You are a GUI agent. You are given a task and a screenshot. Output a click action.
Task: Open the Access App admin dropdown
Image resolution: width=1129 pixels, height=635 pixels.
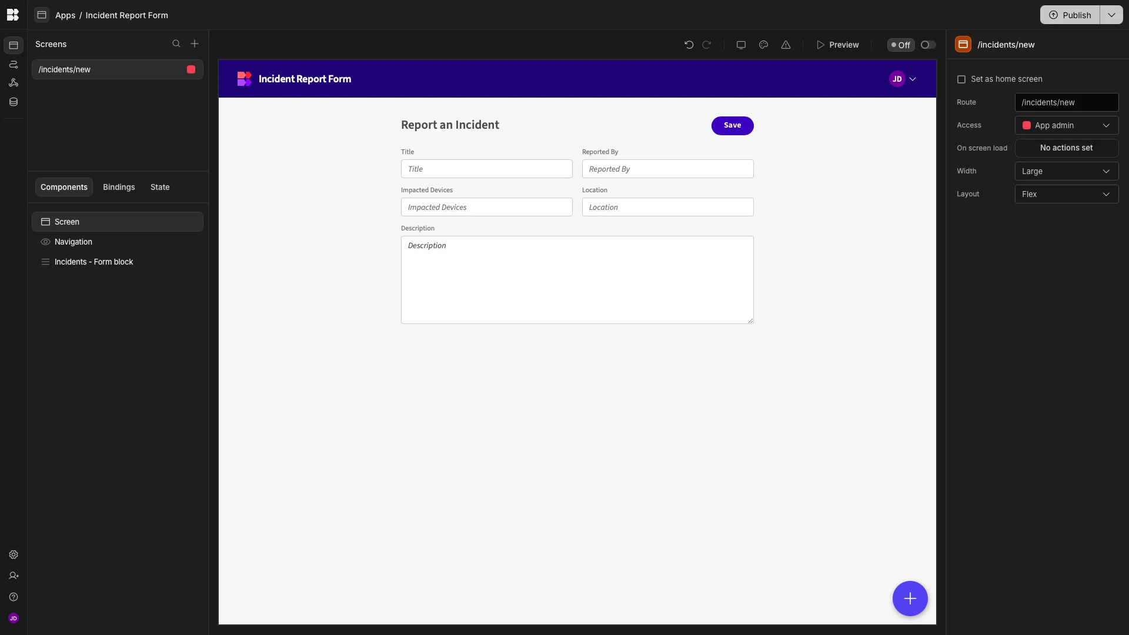click(x=1066, y=125)
